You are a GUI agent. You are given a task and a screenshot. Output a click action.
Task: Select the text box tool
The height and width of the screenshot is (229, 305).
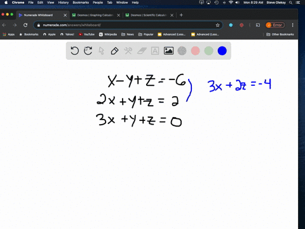(x=155, y=51)
